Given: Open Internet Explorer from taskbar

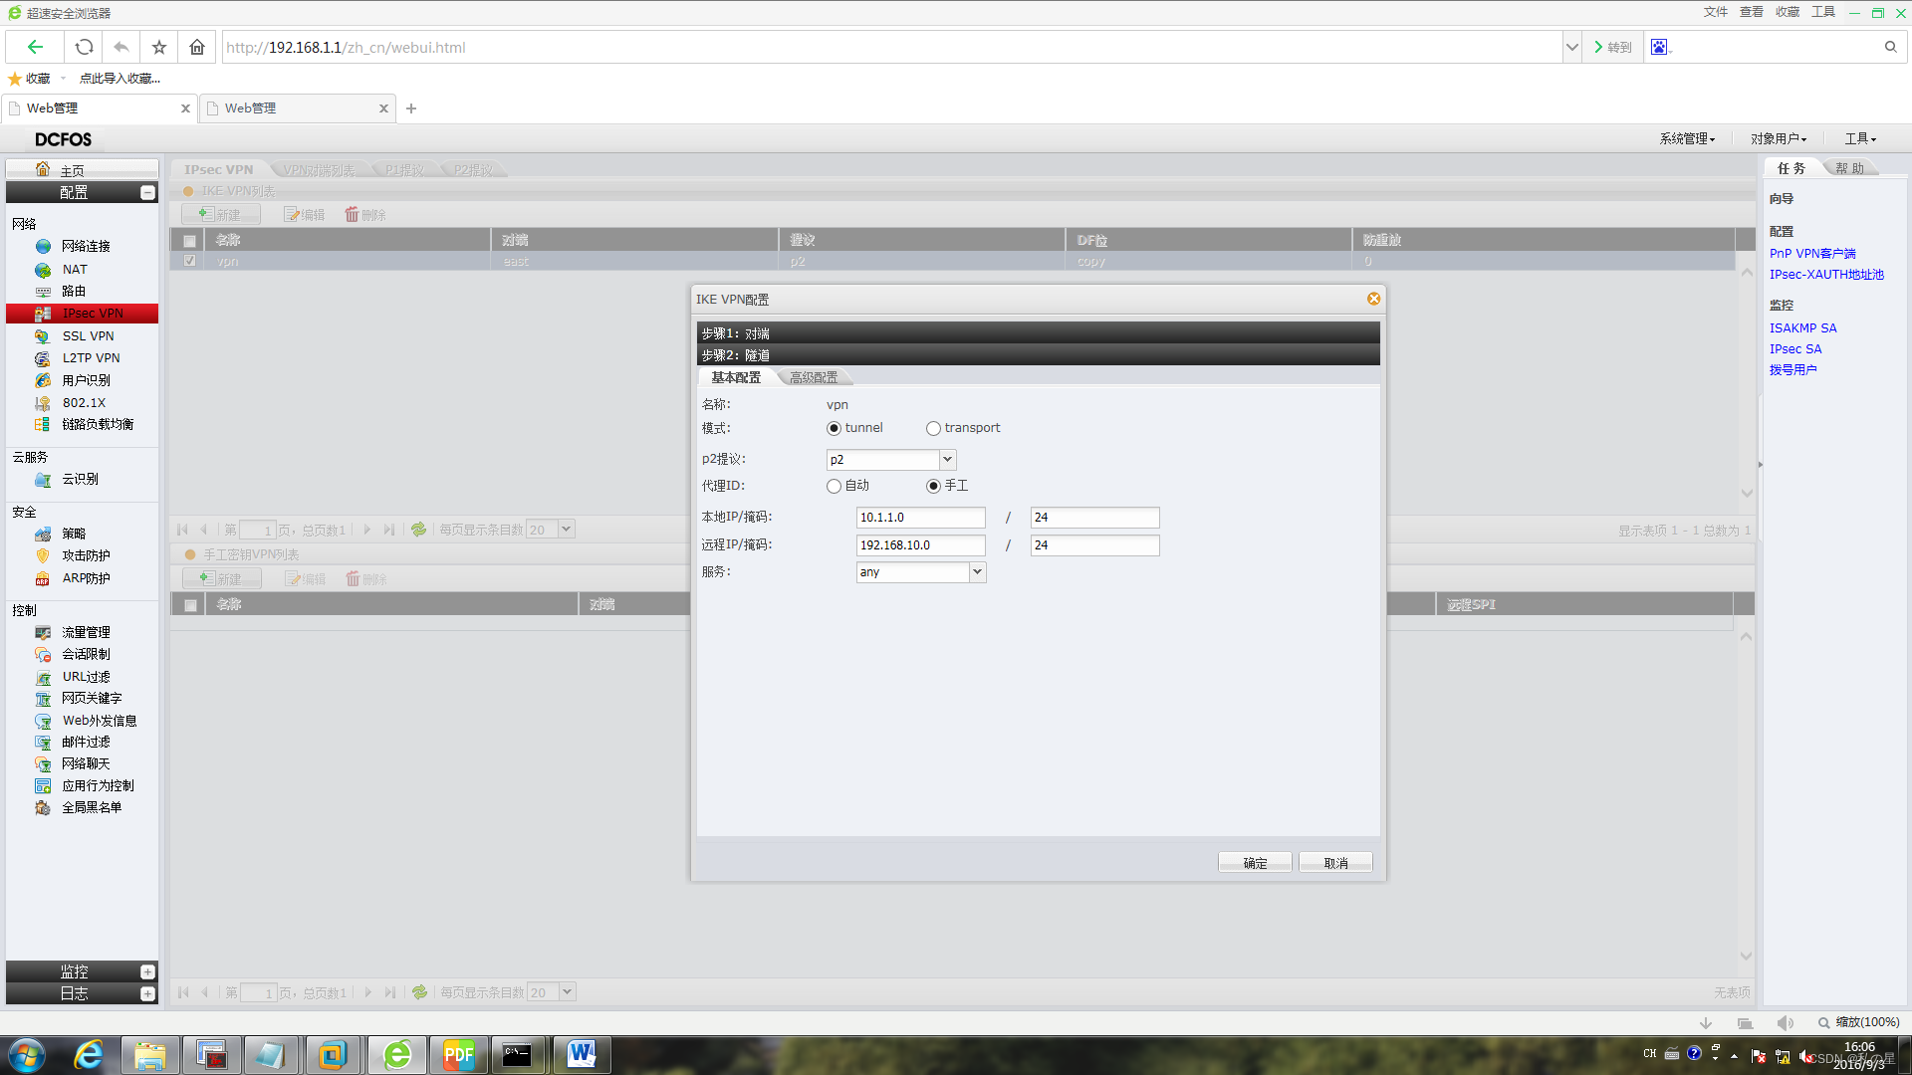Looking at the screenshot, I should coord(89,1054).
